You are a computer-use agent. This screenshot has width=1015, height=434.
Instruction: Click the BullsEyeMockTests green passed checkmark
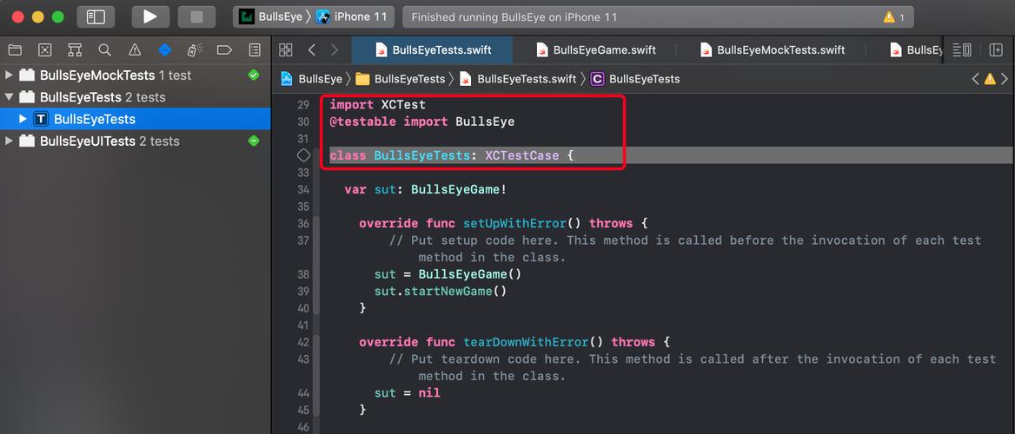[x=254, y=75]
